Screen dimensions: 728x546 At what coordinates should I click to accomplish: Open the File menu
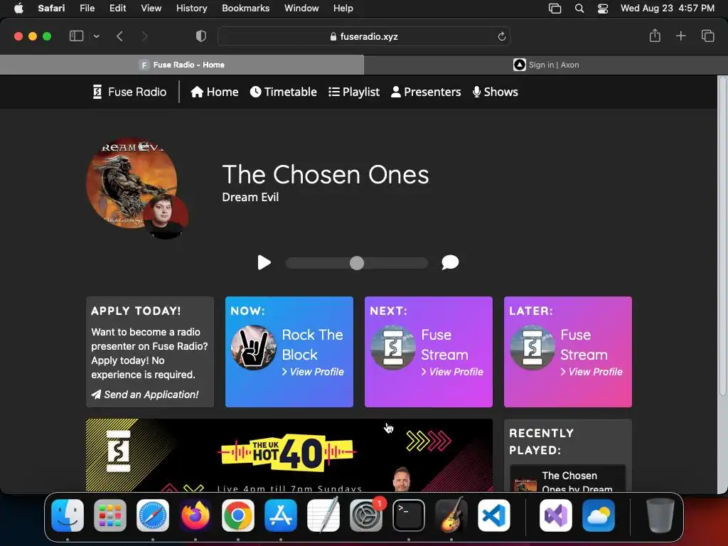[87, 8]
